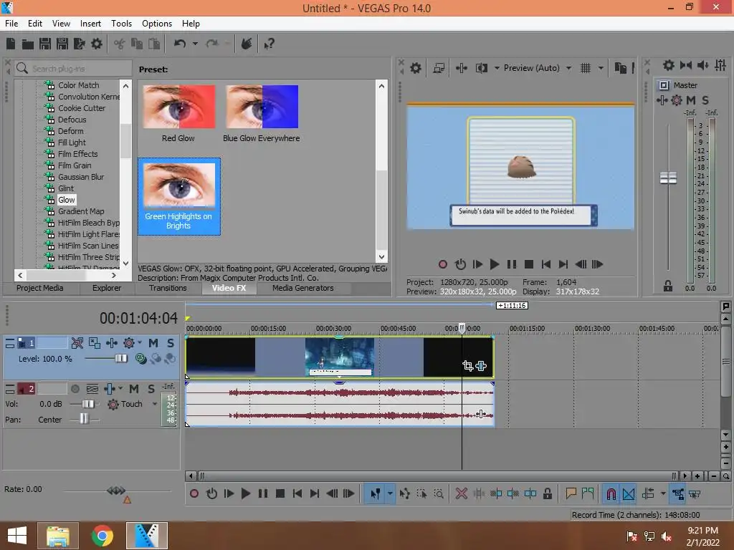Click the delete X icon in the edit toolbar
Viewport: 734px width, 550px height.
[461, 493]
